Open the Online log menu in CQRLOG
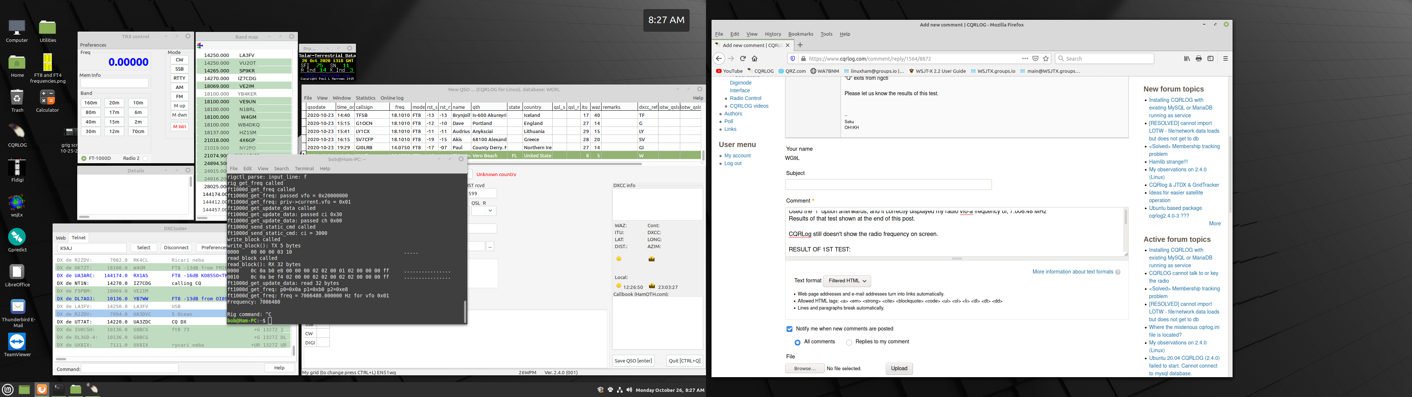The image size is (1412, 397). pos(392,98)
